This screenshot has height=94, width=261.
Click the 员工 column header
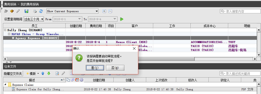coord(34,26)
